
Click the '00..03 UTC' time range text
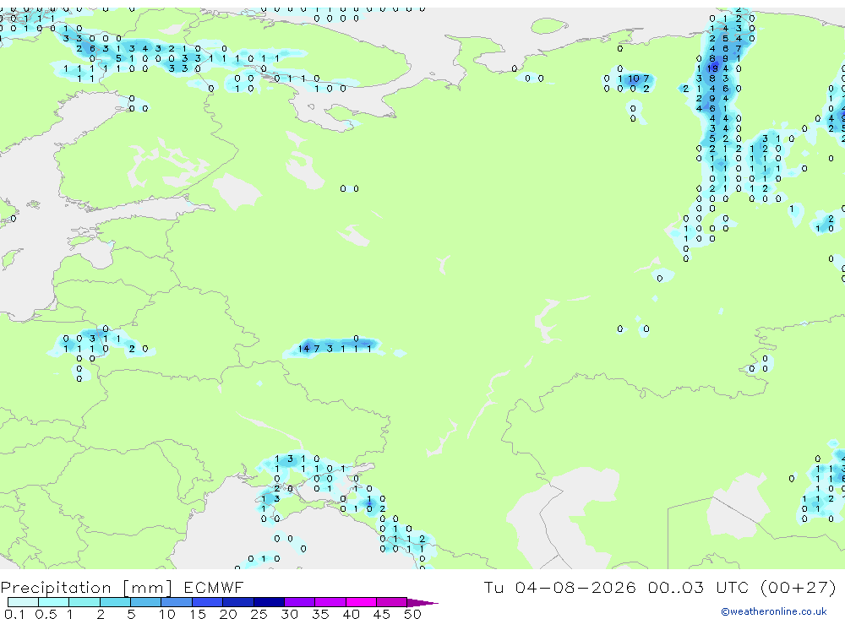[x=699, y=587]
